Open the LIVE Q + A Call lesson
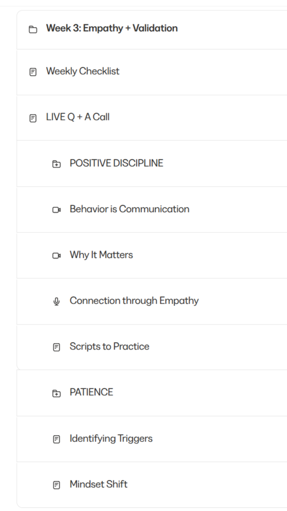 78,117
